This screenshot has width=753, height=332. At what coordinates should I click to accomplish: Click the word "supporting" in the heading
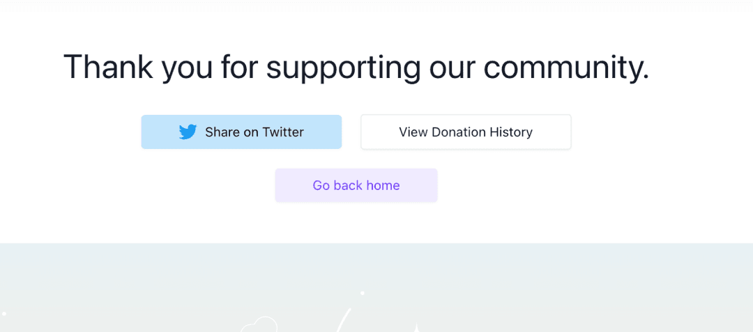click(343, 68)
